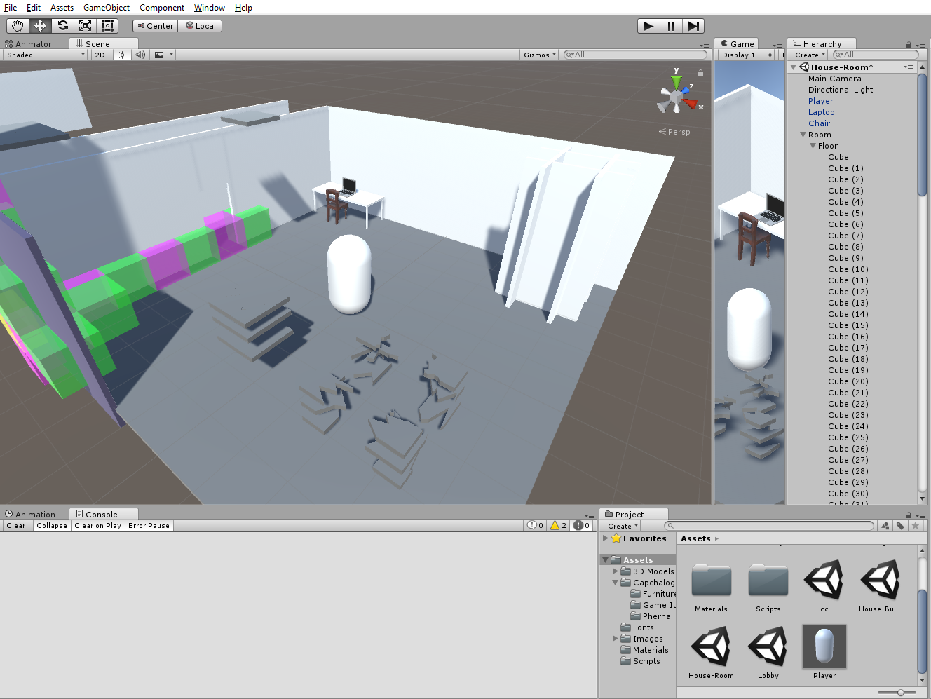The height and width of the screenshot is (699, 931).
Task: Click the Step frame button
Action: [x=693, y=26]
